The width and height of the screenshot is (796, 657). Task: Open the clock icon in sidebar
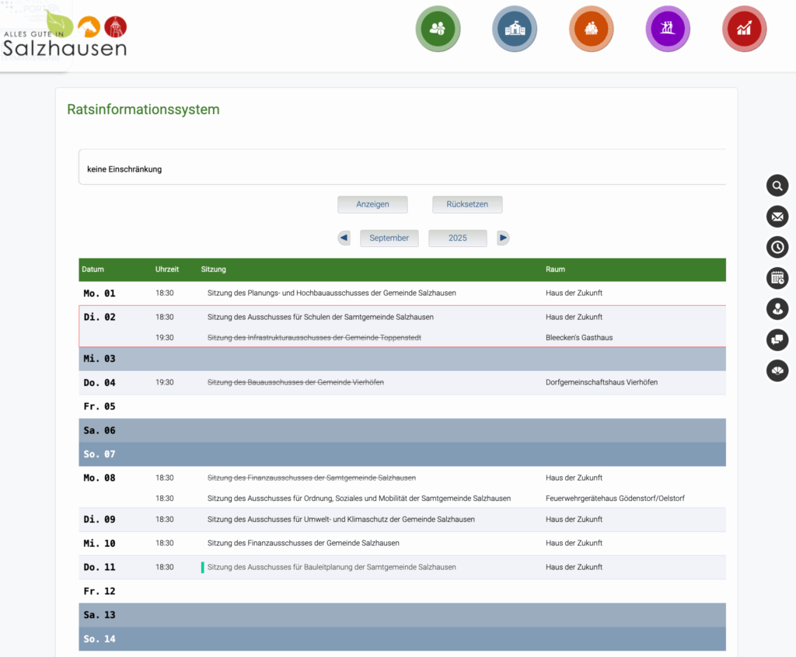coord(777,247)
